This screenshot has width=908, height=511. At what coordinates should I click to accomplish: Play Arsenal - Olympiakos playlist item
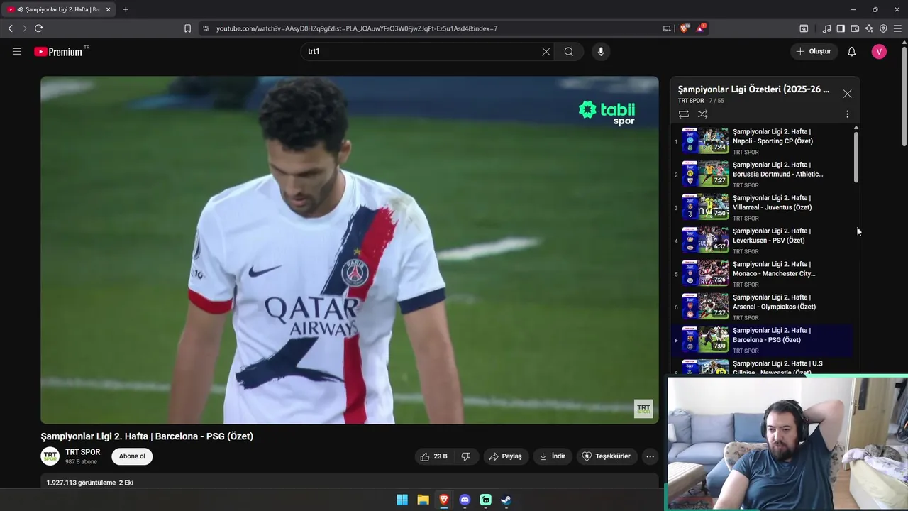coord(763,307)
